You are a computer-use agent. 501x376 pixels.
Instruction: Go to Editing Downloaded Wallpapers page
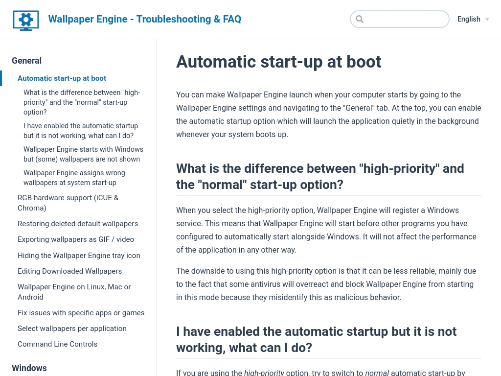(69, 271)
